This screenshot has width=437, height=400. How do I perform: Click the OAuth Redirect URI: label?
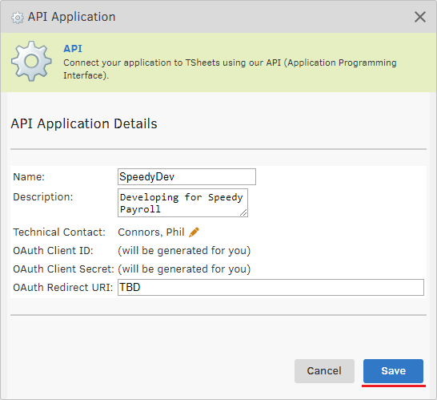coord(63,288)
